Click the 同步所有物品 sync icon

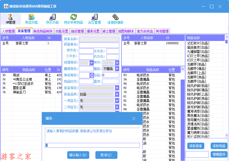tap(73, 19)
